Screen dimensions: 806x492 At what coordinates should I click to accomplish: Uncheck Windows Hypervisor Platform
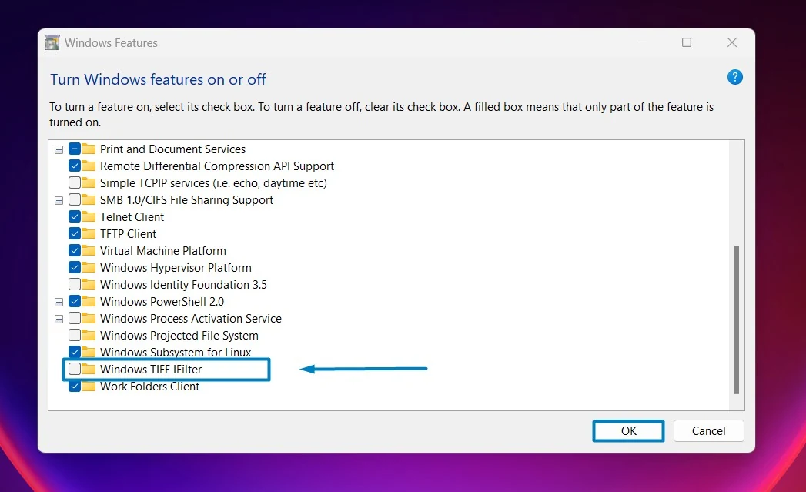(x=75, y=267)
